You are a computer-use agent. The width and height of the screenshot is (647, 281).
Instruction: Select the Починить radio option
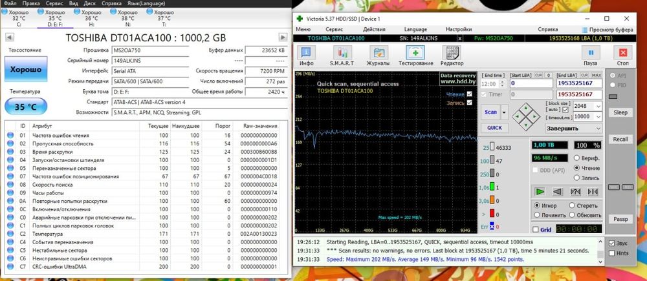pos(537,215)
